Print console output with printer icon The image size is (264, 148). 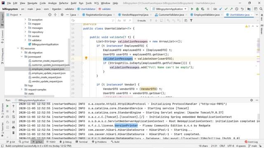tap(14, 127)
